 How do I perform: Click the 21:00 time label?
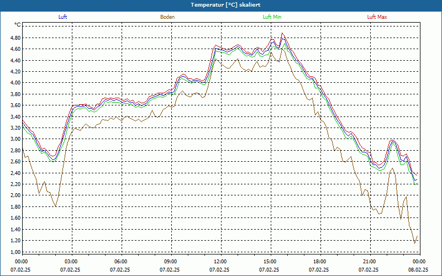coord(370,262)
